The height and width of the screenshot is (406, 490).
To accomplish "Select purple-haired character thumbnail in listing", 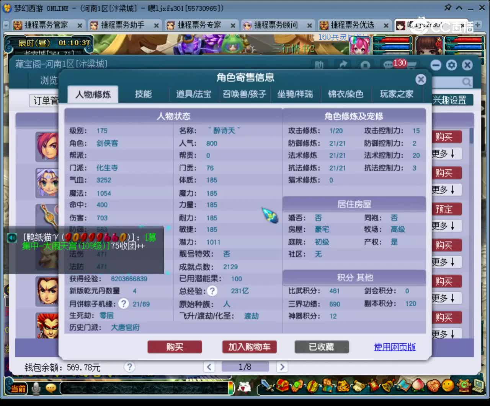I will (47, 182).
